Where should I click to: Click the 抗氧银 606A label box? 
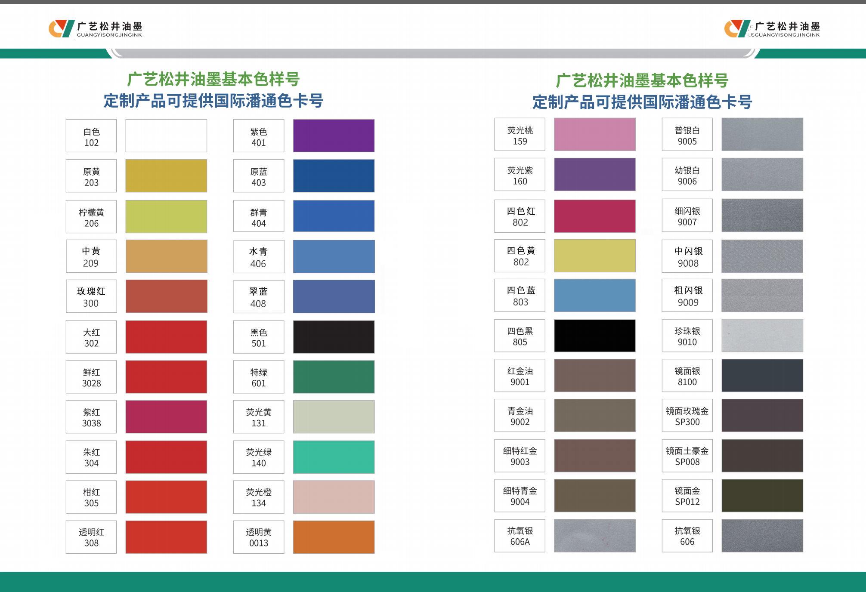pos(520,536)
